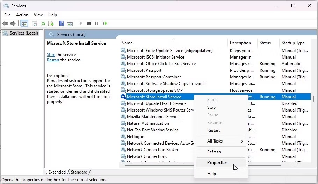Viewport: 318px width, 184px height.
Task: Click the green Refresh toolbar icon
Action: (x=43, y=23)
